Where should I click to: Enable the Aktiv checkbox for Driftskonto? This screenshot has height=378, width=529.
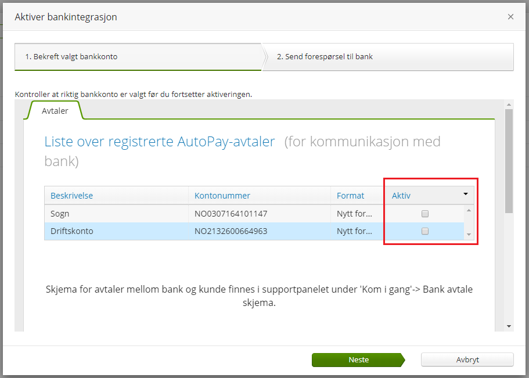tap(424, 231)
